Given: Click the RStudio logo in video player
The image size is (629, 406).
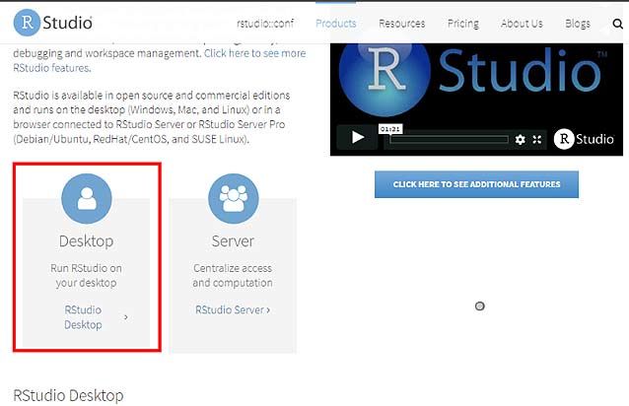Looking at the screenshot, I should (x=584, y=139).
